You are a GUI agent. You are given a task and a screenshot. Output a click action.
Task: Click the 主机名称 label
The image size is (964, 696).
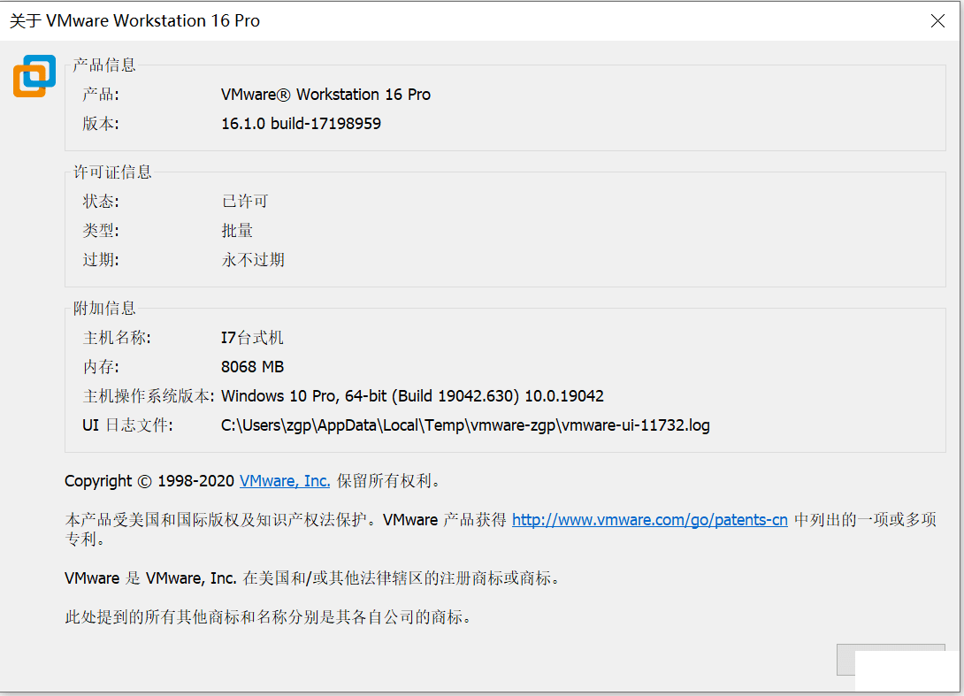click(116, 338)
